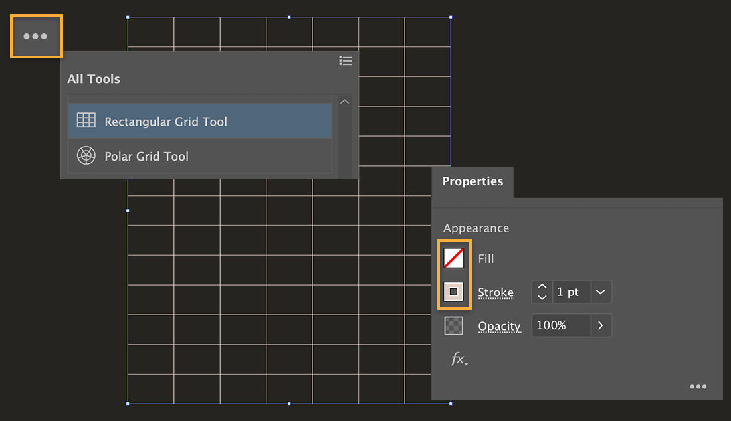
Task: Click the Fill swatch showing none
Action: pyautogui.click(x=454, y=258)
